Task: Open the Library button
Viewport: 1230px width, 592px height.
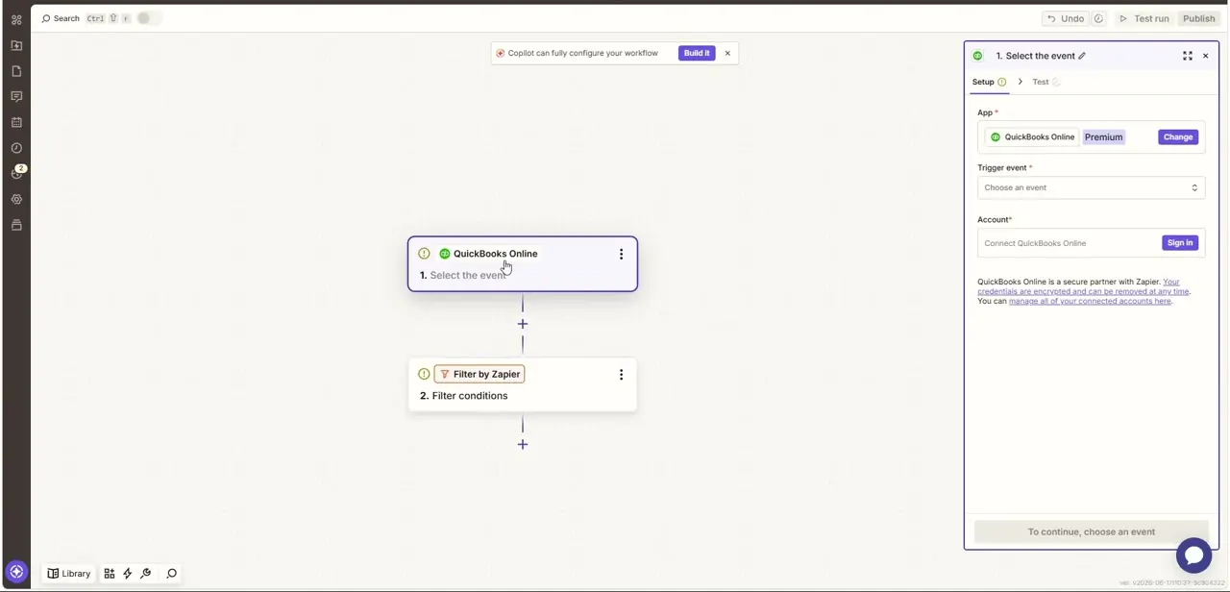Action: (69, 574)
